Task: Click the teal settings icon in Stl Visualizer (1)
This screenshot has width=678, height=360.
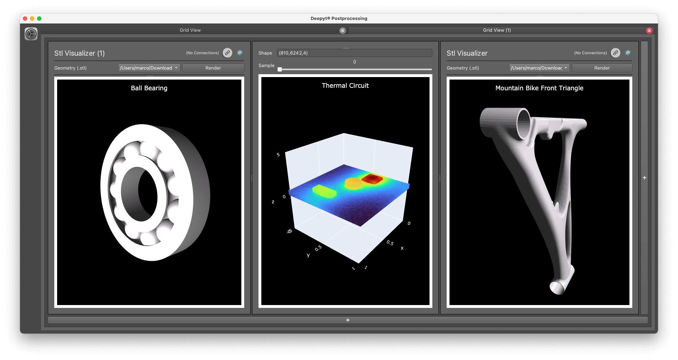Action: pos(240,53)
